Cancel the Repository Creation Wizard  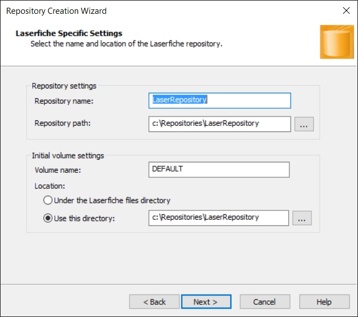[265, 302]
